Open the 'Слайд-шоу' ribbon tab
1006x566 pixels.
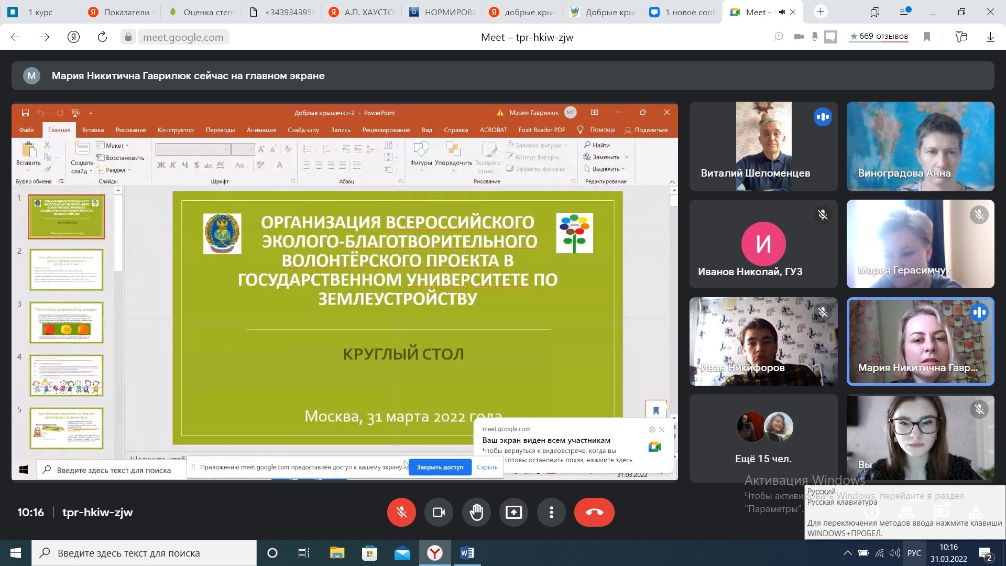pyautogui.click(x=303, y=130)
